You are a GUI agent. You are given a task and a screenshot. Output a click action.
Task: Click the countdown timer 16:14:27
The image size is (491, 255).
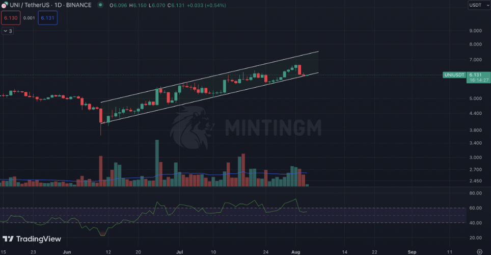pyautogui.click(x=479, y=80)
